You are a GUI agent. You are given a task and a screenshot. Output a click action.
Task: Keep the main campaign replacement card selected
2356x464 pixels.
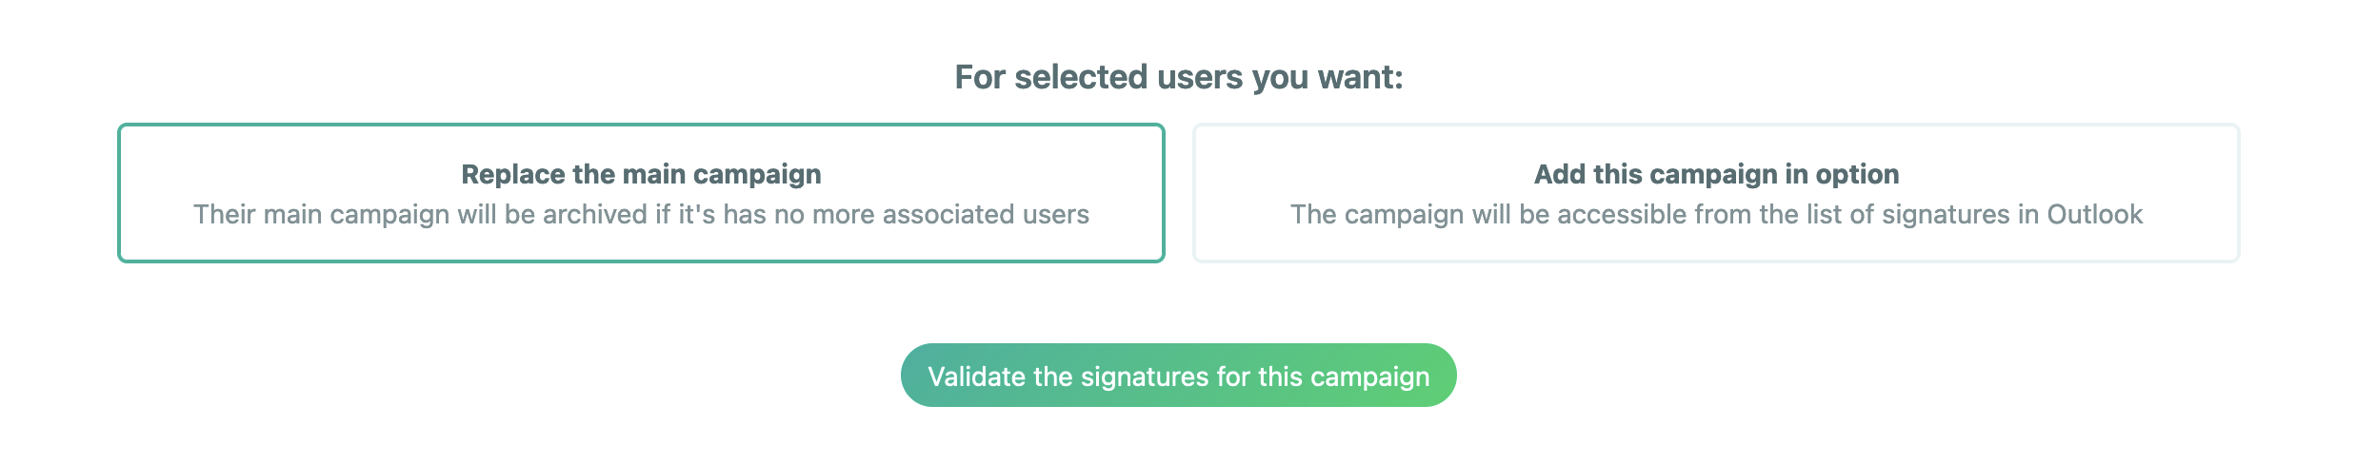tap(641, 193)
